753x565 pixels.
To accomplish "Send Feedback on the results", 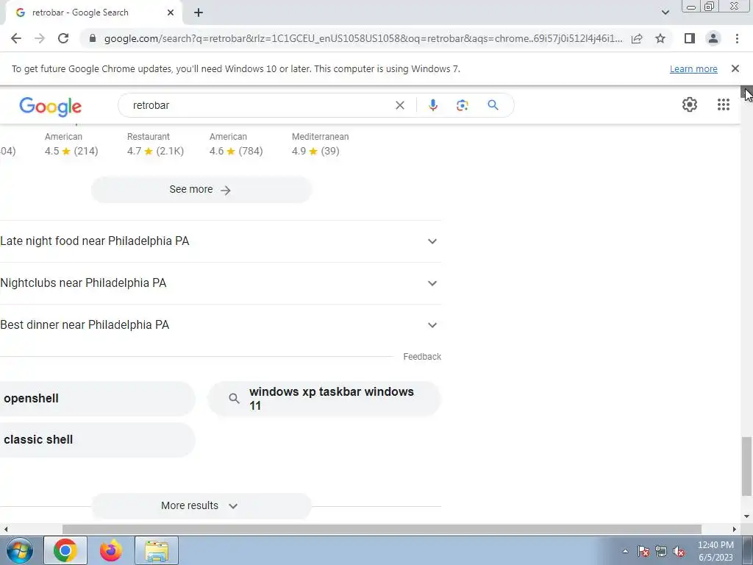I will [x=421, y=357].
